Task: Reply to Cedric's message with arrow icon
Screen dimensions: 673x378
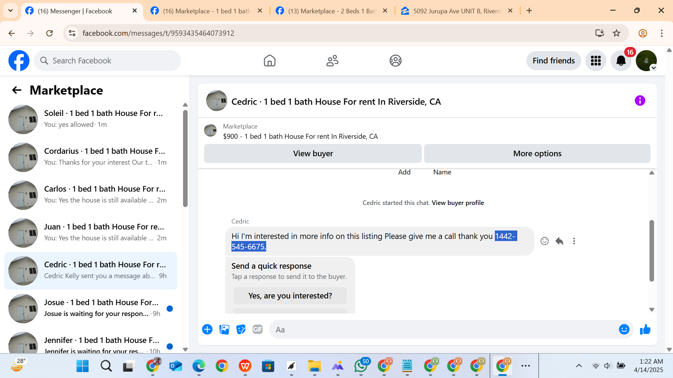Action: [559, 241]
